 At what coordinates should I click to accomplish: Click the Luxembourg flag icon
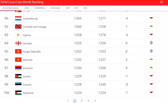18,18
